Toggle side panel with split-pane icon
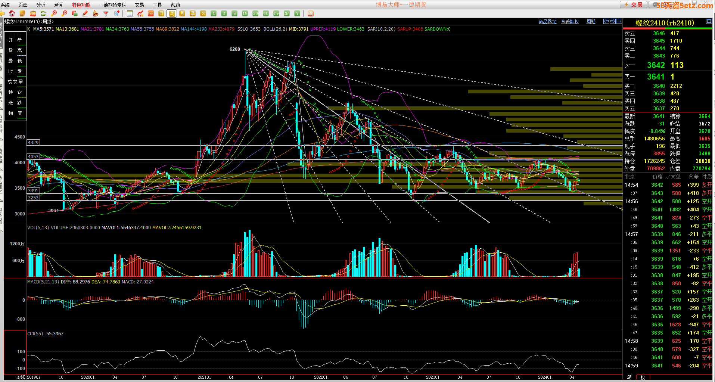Viewport: 715px width, 382px height. [619, 21]
